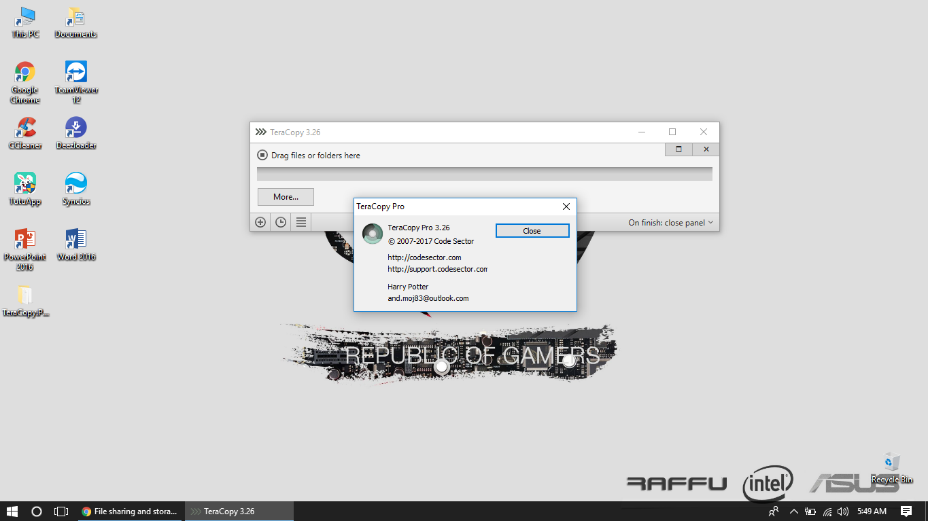Open the Windows Start menu

click(12, 511)
